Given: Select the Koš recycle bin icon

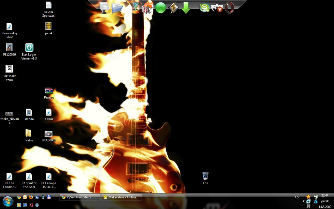Looking at the screenshot, I should click(205, 178).
